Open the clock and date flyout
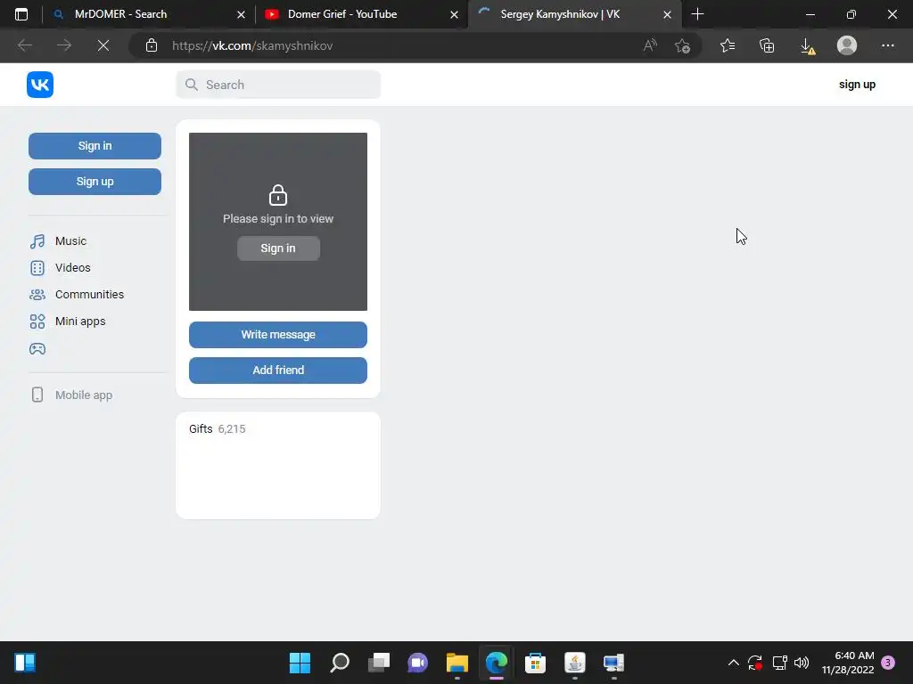This screenshot has height=684, width=913. tap(848, 663)
